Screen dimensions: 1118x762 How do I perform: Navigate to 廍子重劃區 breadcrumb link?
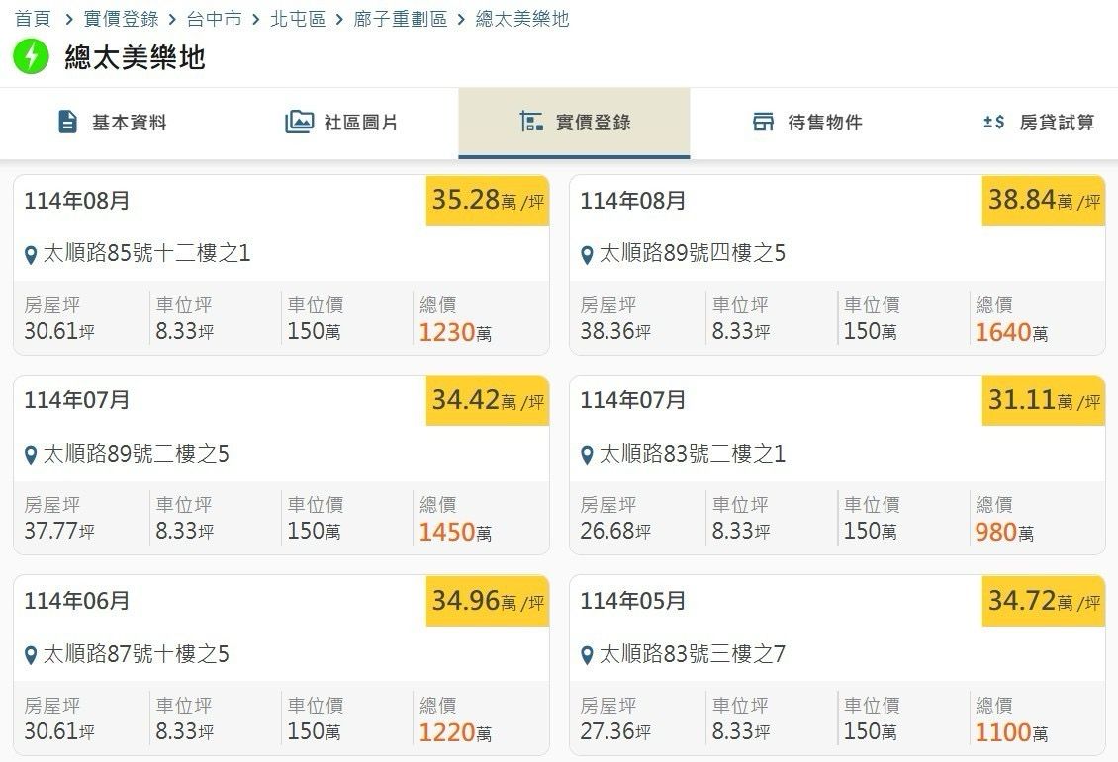click(x=401, y=19)
